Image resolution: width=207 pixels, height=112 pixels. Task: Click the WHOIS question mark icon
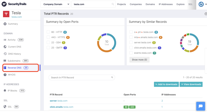[5, 75]
